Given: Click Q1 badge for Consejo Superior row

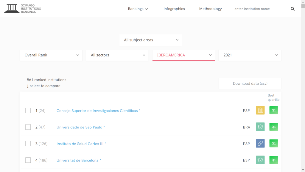Looking at the screenshot, I should pos(273,110).
